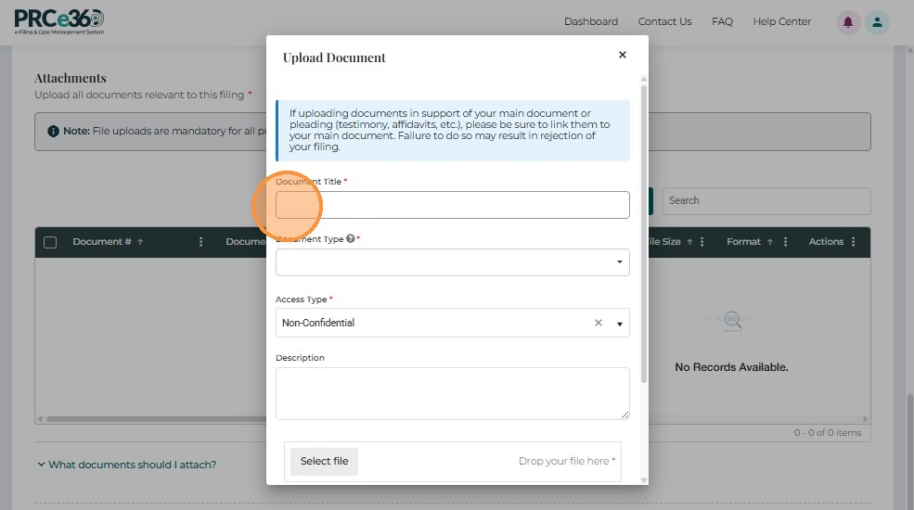The height and width of the screenshot is (510, 914).
Task: Open the Access Type dropdown arrow
Action: click(619, 323)
